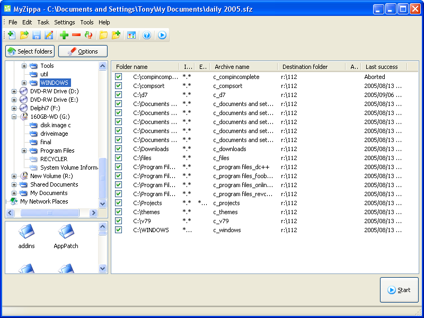The image size is (424, 318).
Task: Uncheck the C:\compsort row checkbox
Action: 118,86
